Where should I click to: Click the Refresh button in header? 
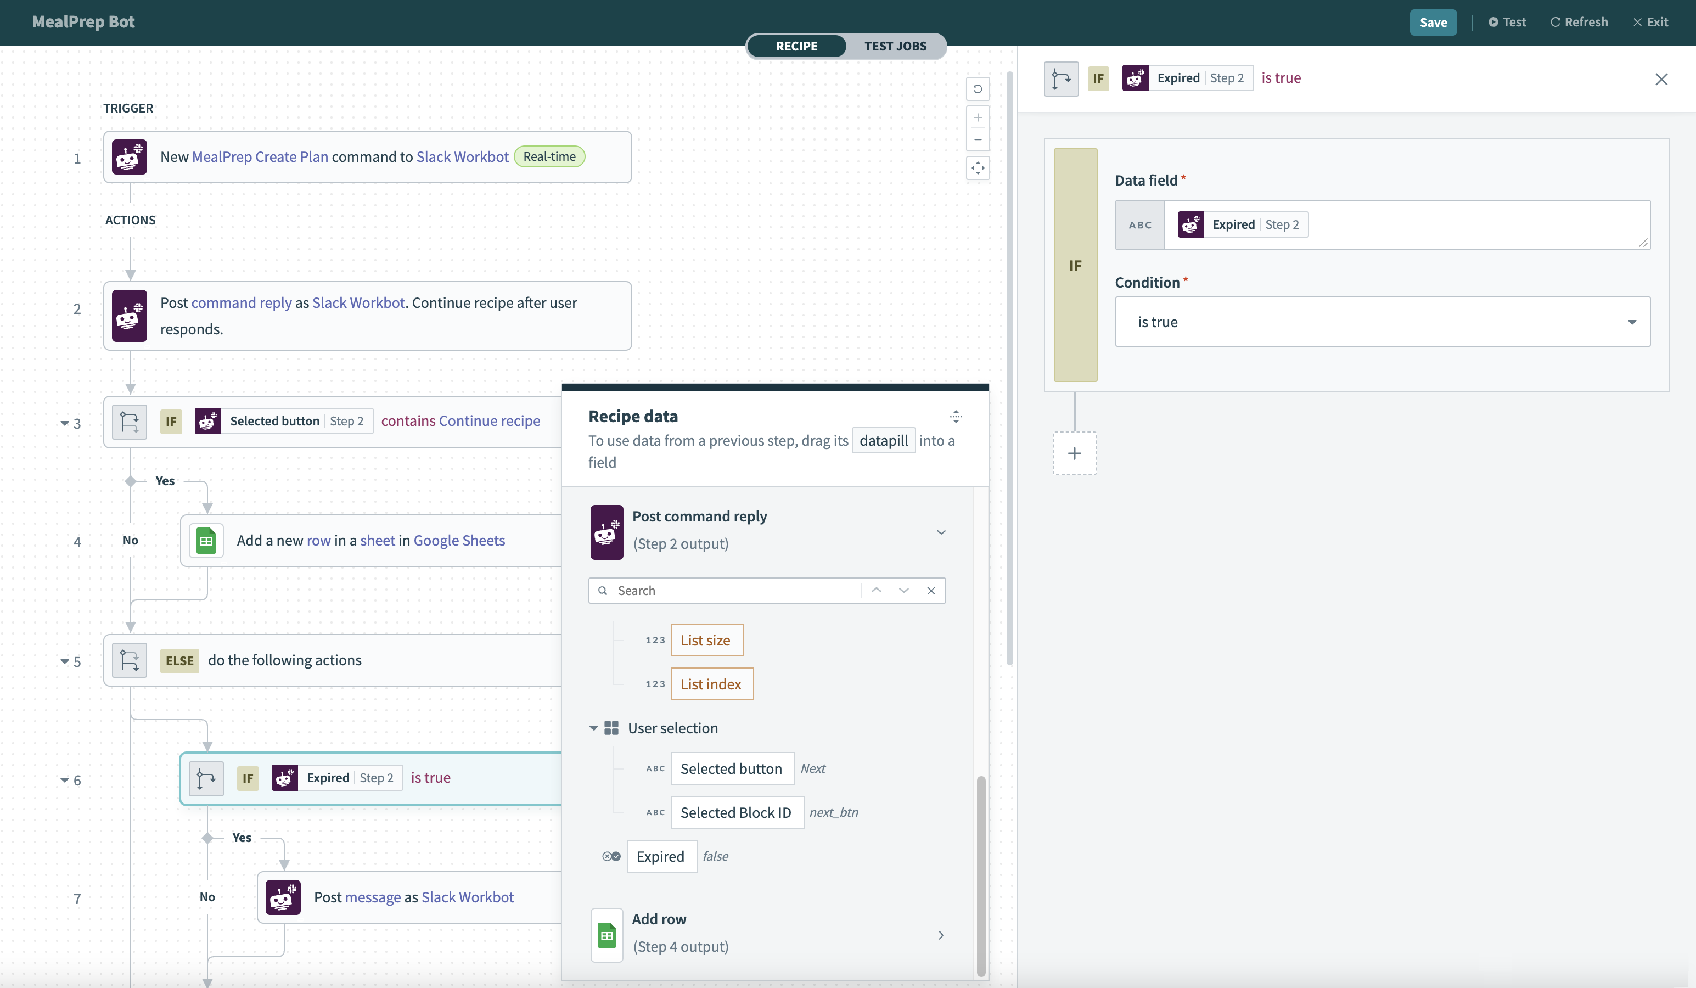1579,22
